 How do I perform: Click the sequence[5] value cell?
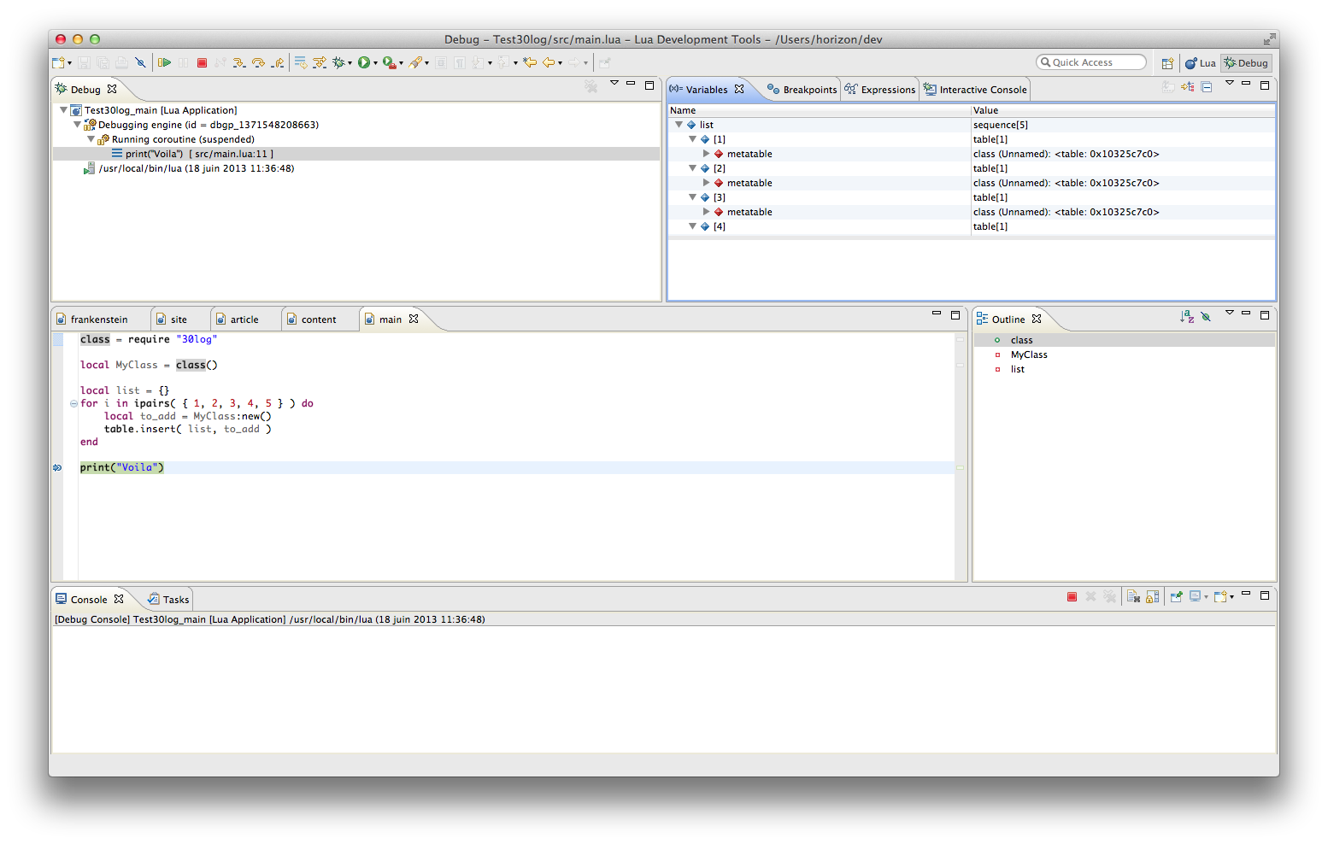1122,125
